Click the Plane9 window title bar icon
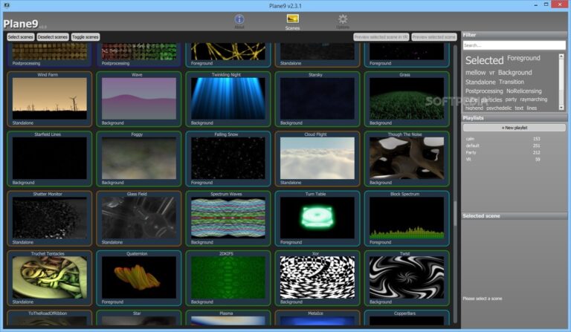Screen dimensions: 571x332 [7, 5]
